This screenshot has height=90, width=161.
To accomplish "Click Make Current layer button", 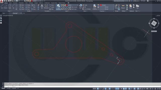I will tap(73, 7).
